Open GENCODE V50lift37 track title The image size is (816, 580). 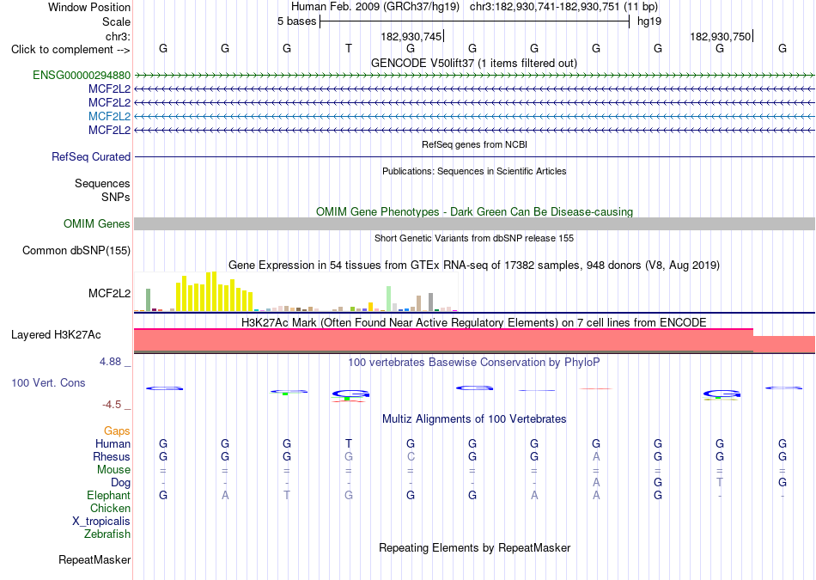(x=474, y=63)
